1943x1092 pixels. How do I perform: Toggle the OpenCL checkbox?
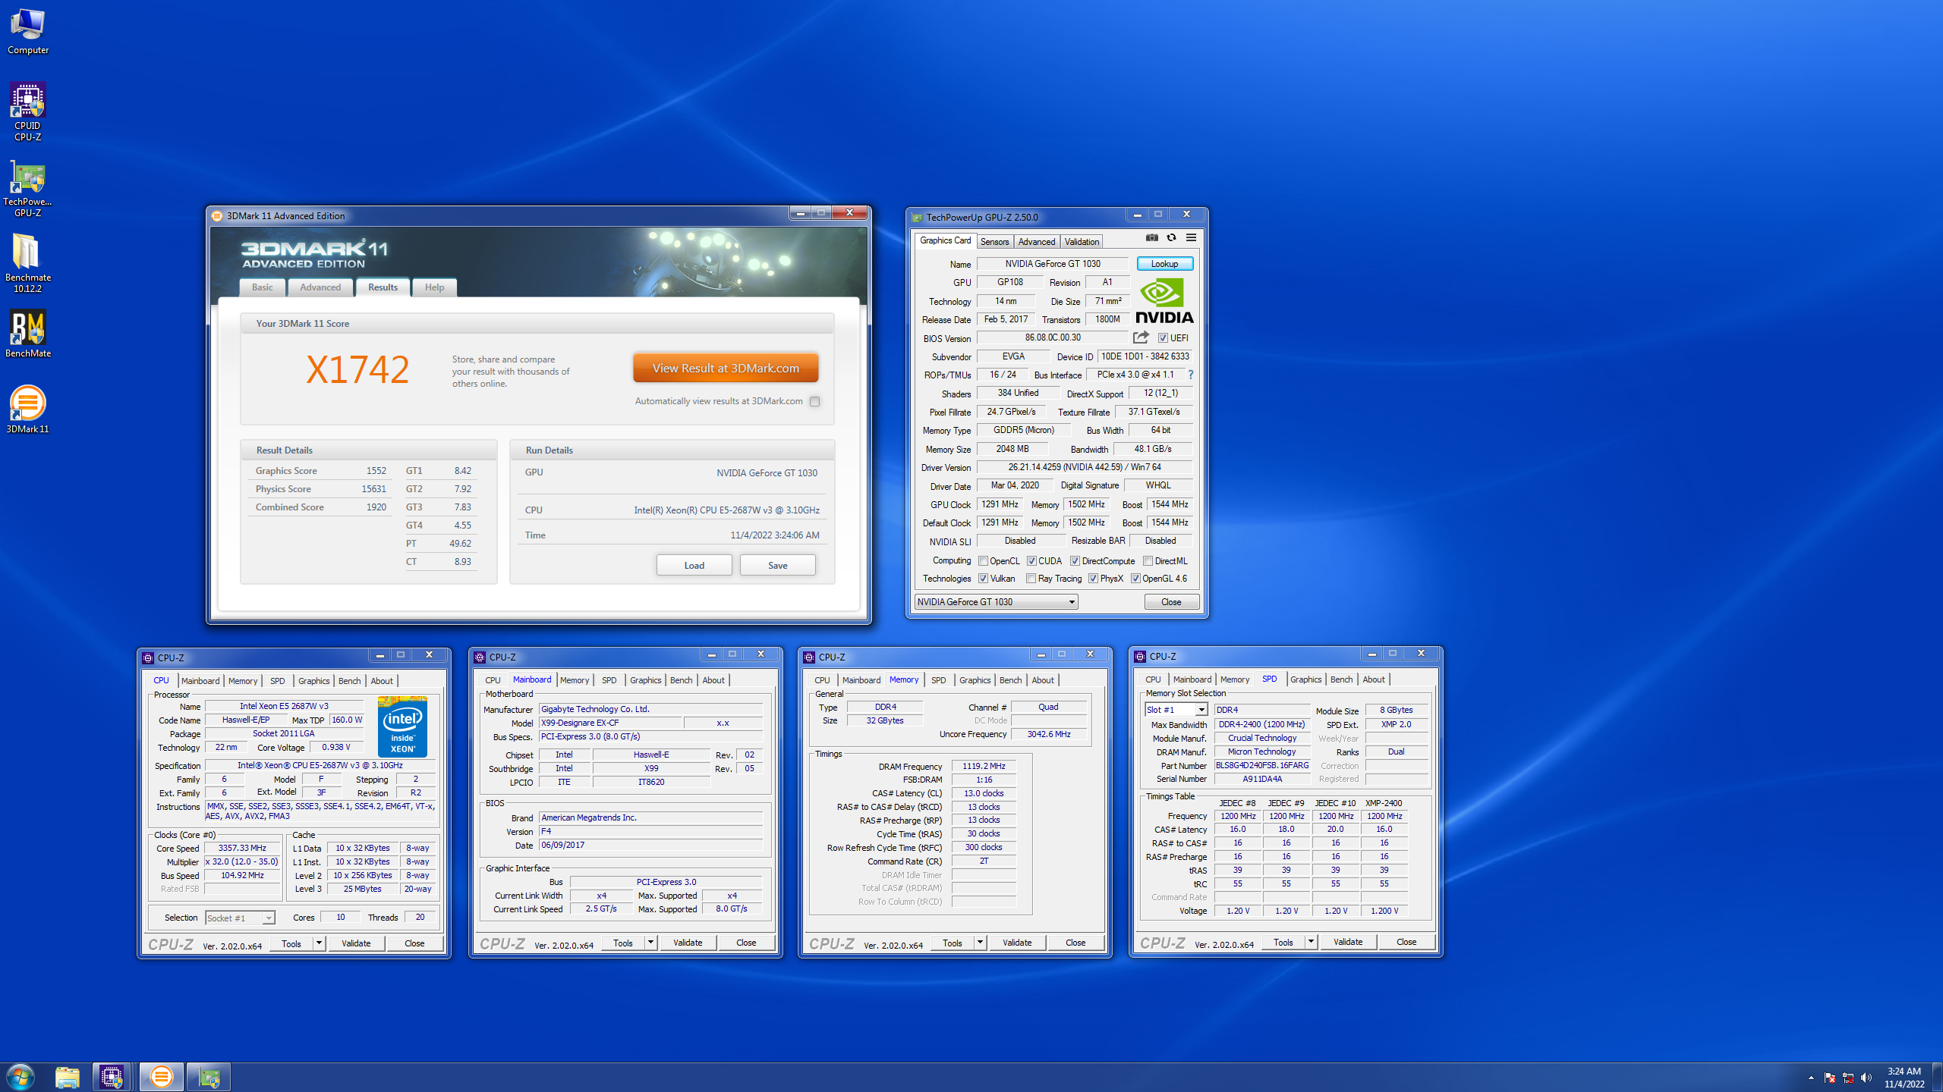point(984,561)
